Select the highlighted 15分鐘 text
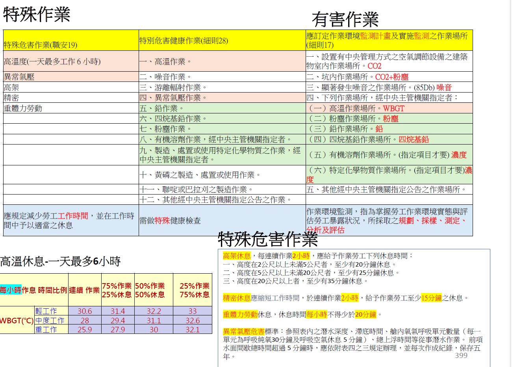The width and height of the screenshot is (512, 367). tap(432, 298)
